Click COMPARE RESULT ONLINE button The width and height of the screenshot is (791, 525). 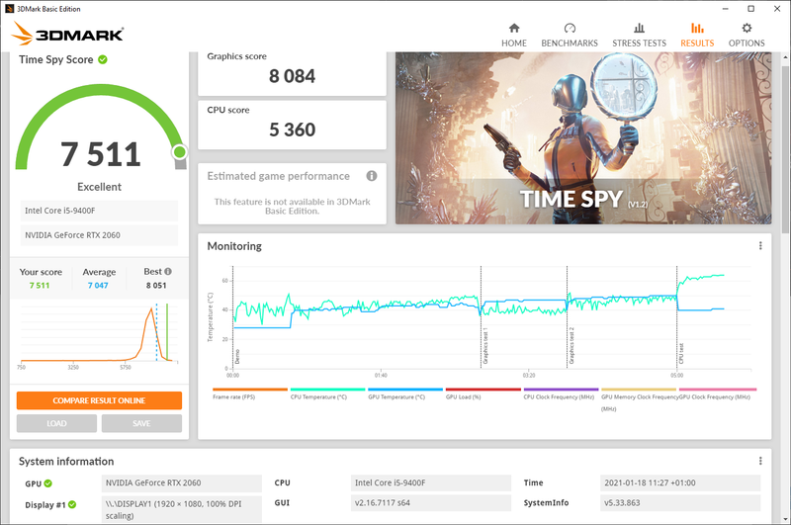(100, 400)
